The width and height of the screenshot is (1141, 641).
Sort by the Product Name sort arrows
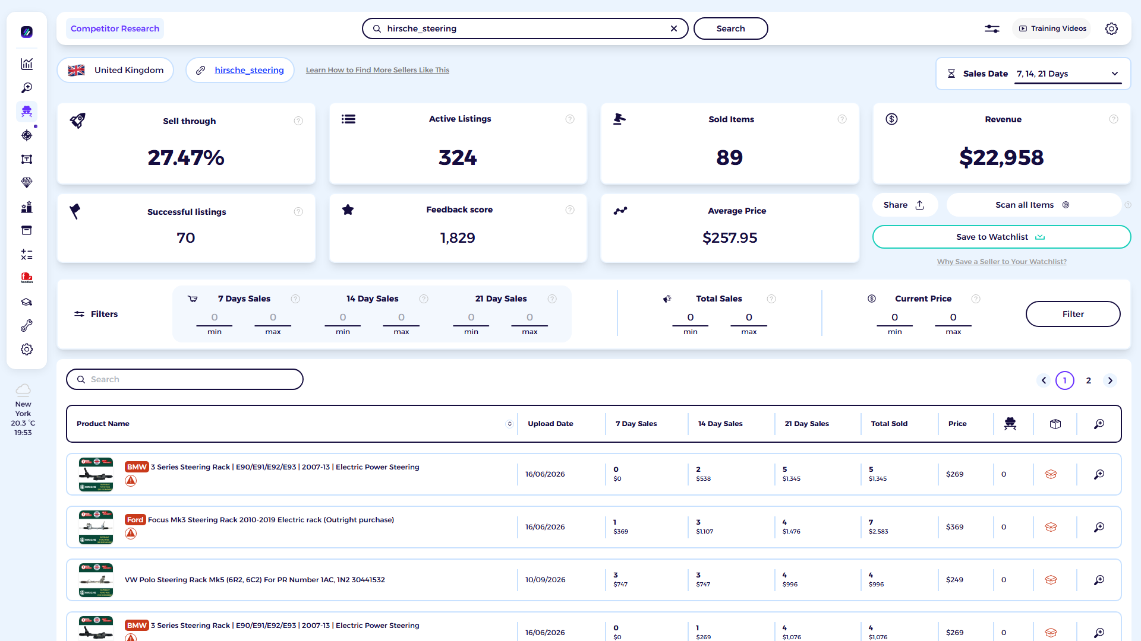pos(509,424)
